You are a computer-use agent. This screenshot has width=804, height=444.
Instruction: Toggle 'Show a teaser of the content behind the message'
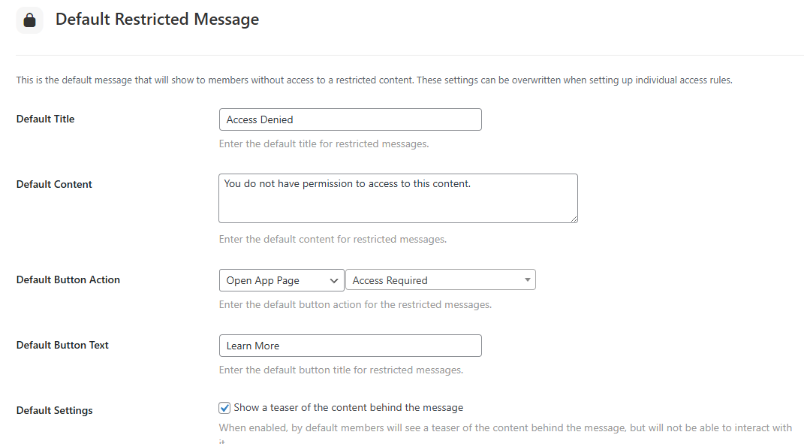pos(224,407)
